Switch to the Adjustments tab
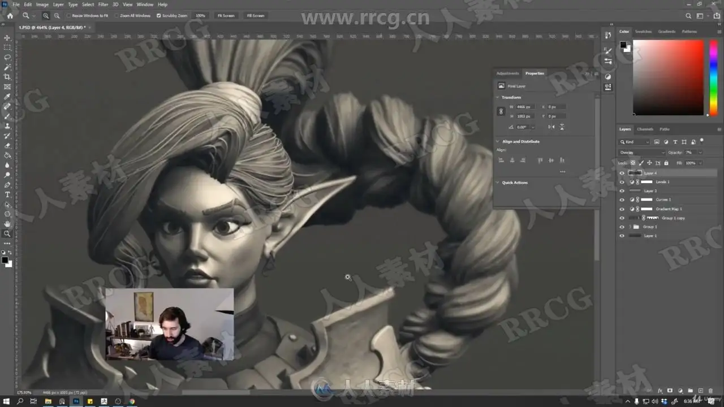Image resolution: width=724 pixels, height=407 pixels. pyautogui.click(x=507, y=73)
